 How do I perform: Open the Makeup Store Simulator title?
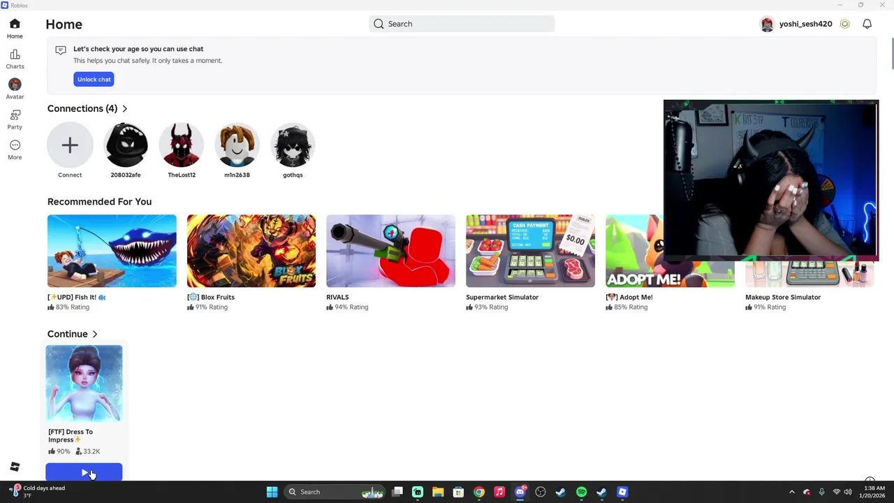(x=783, y=297)
